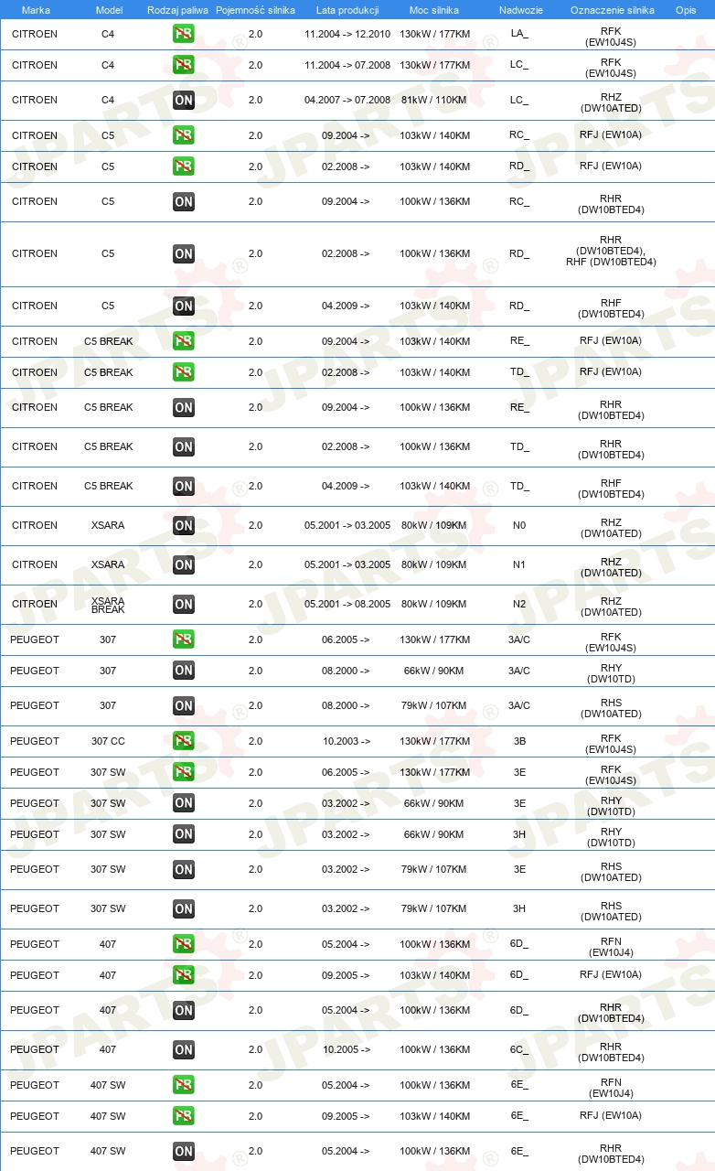Click the Moc silnika column header

point(434,10)
